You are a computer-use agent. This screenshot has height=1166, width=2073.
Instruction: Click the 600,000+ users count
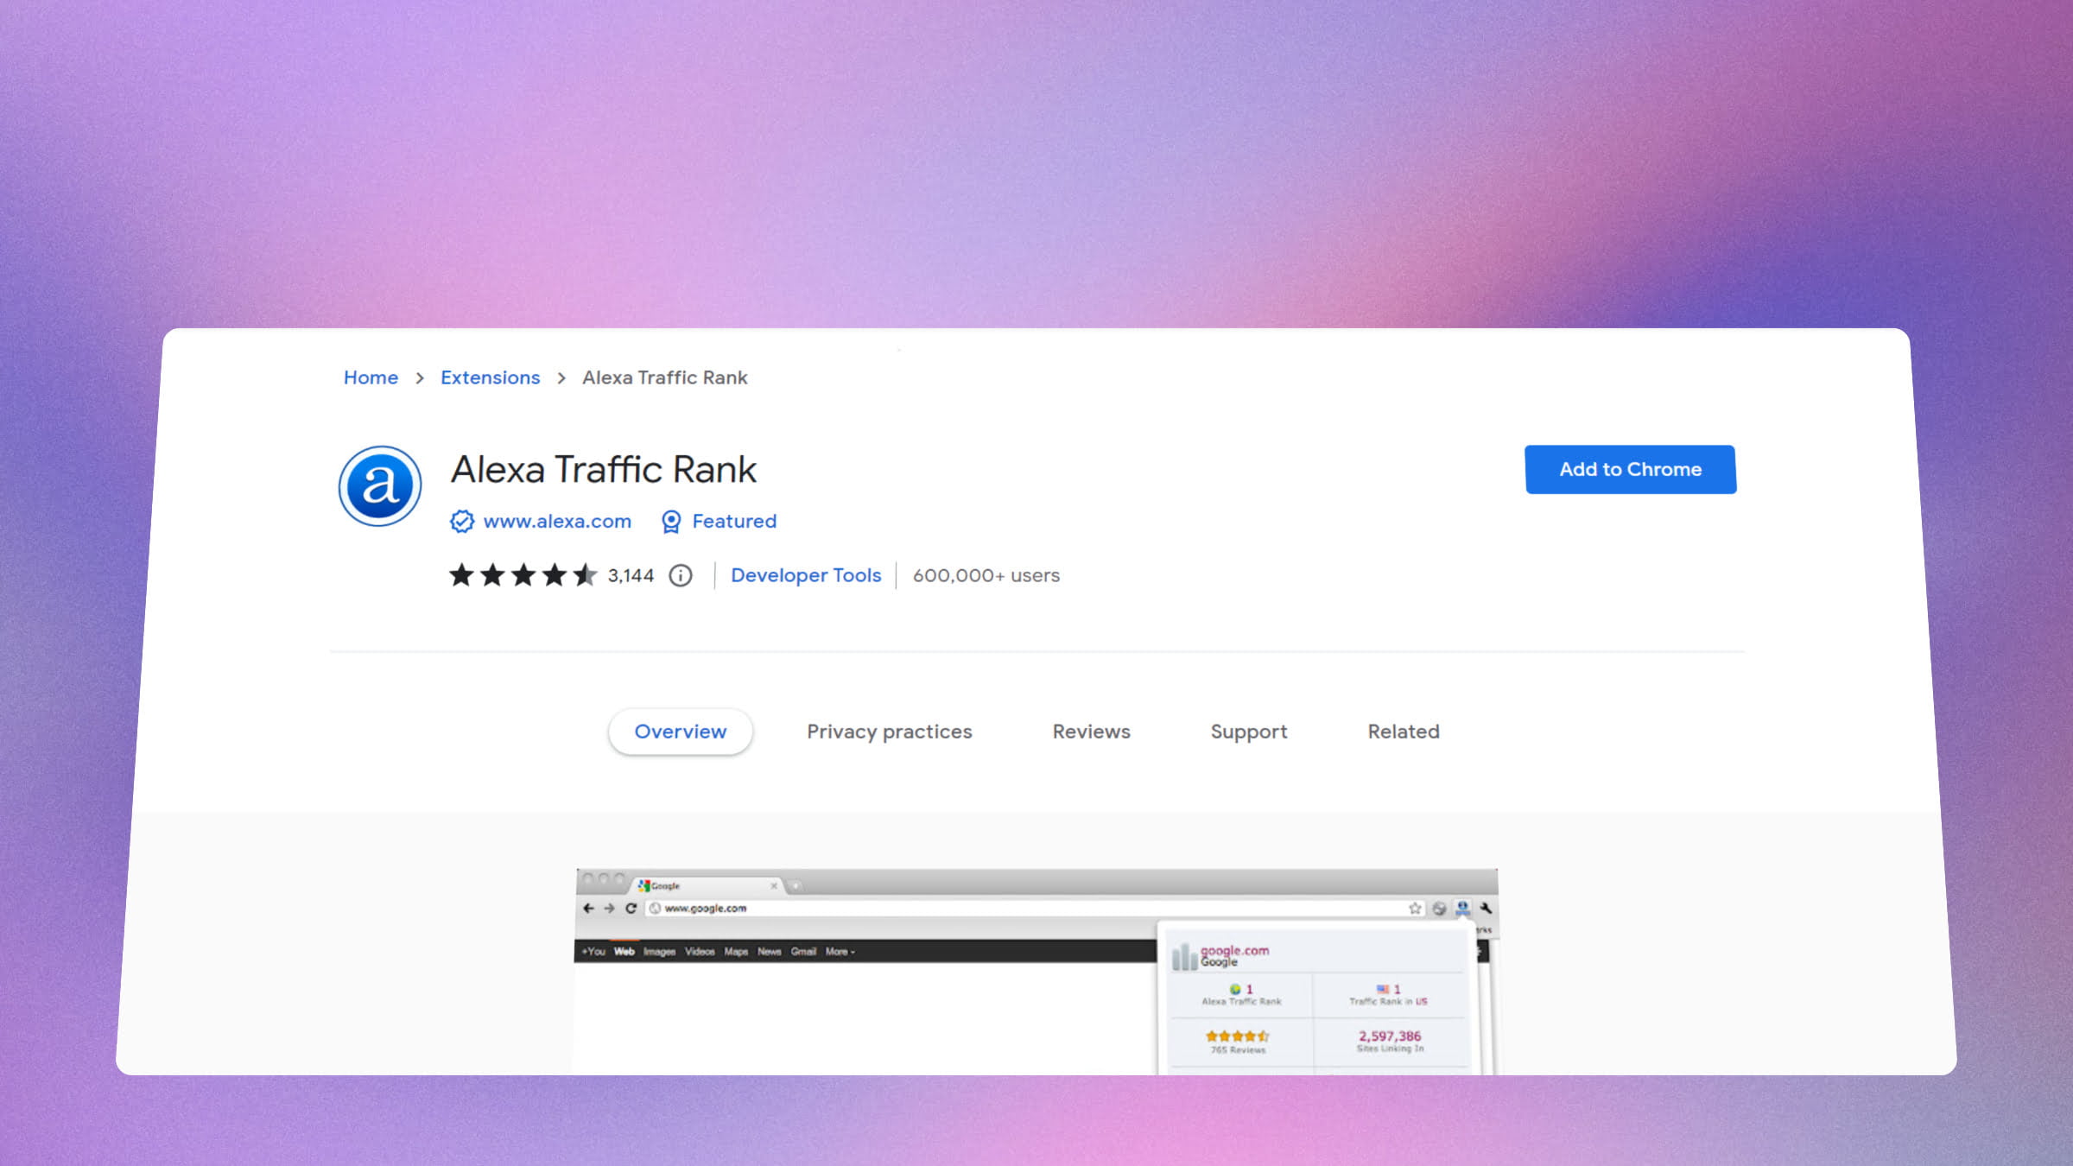coord(986,575)
